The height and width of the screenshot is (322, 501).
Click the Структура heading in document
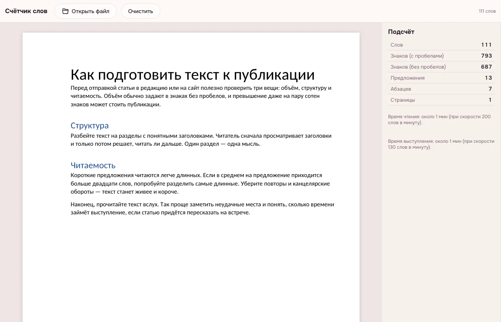pos(90,125)
